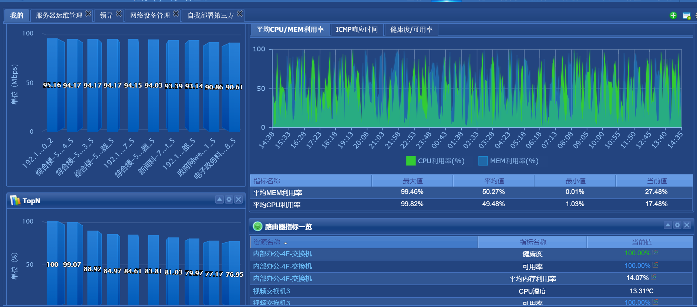Click the 49.48% average CPU value
The height and width of the screenshot is (307, 697).
(494, 204)
